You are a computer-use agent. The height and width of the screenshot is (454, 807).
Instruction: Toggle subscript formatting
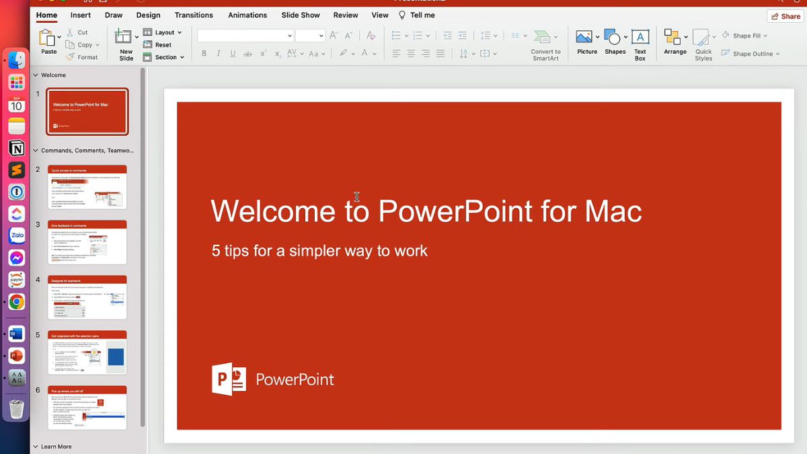(278, 54)
